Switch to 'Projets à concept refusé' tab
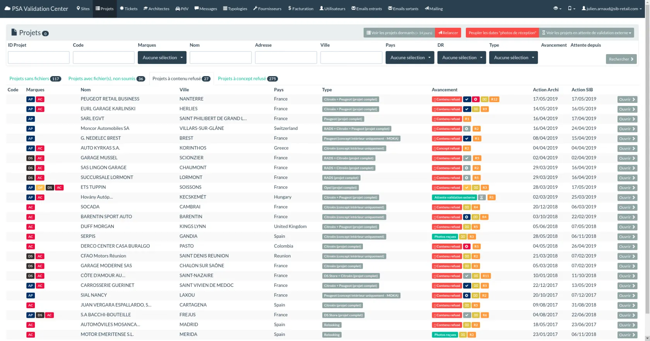 [x=248, y=78]
